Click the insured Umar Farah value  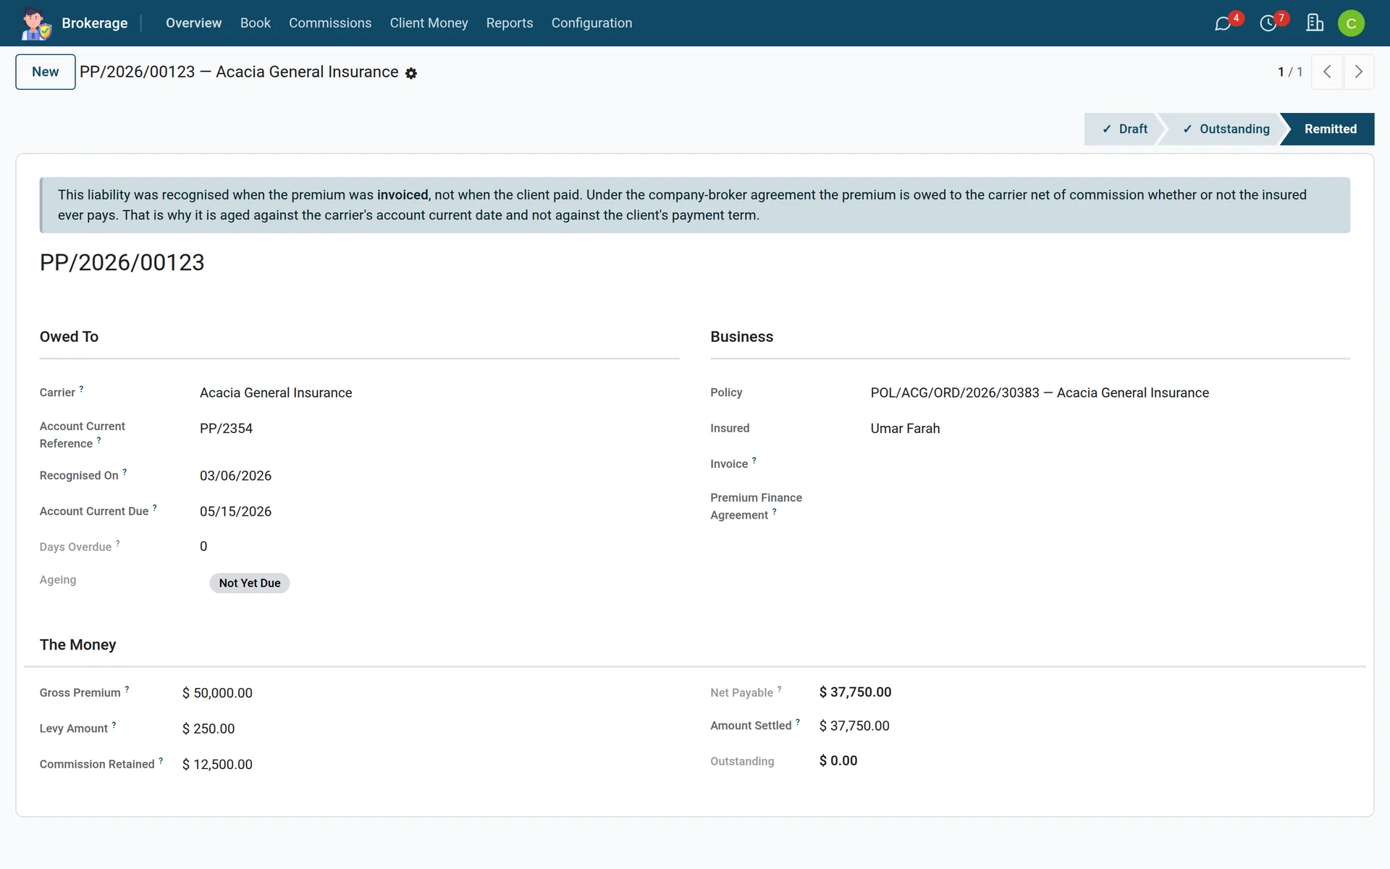(x=905, y=428)
